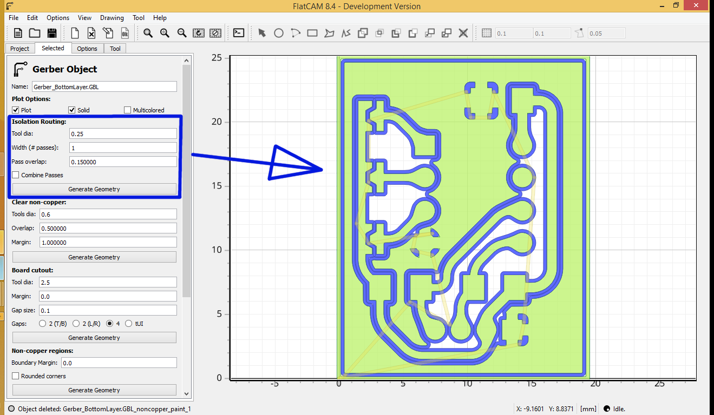Click Generate Geometry under Clear non-copper
The height and width of the screenshot is (415, 714).
pos(94,257)
